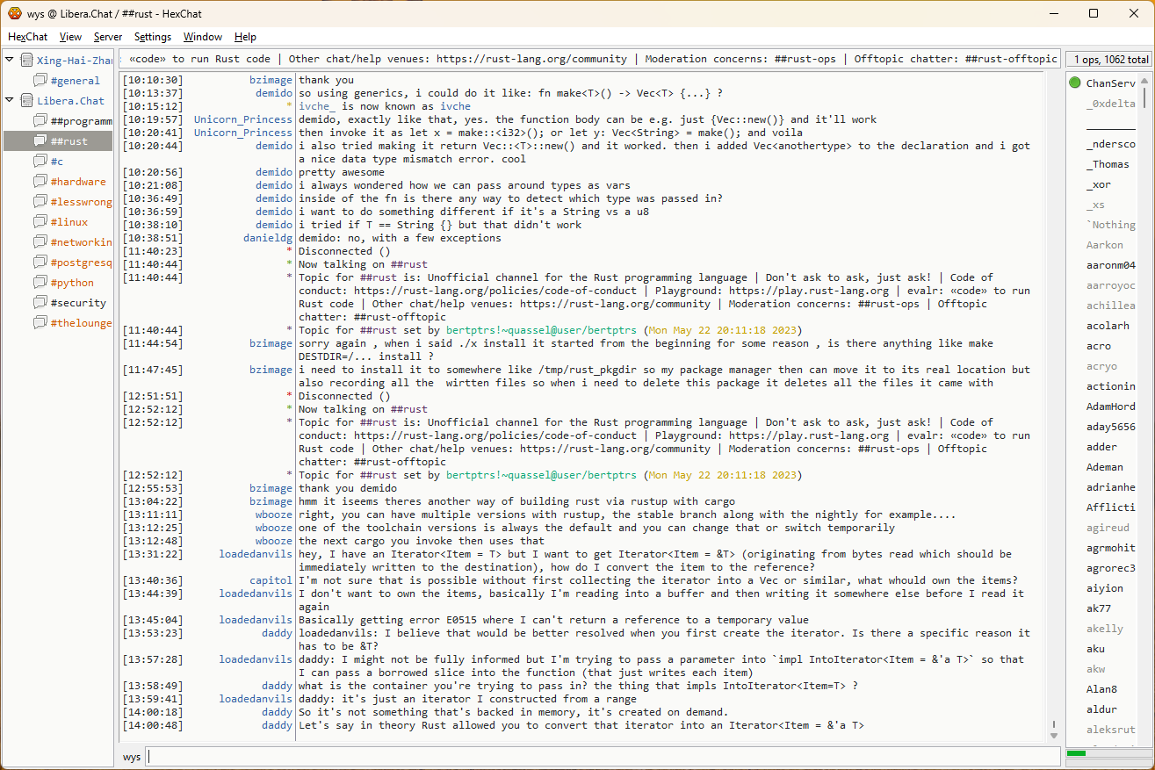This screenshot has width=1155, height=770.
Task: Open the Server menu
Action: point(108,37)
